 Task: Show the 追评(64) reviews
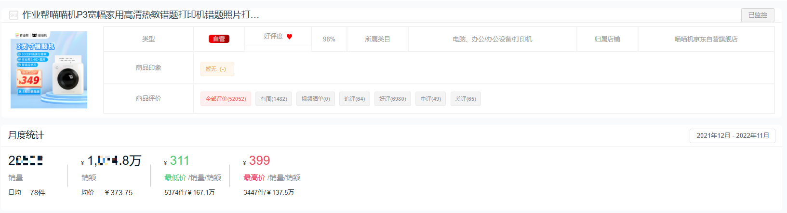355,99
